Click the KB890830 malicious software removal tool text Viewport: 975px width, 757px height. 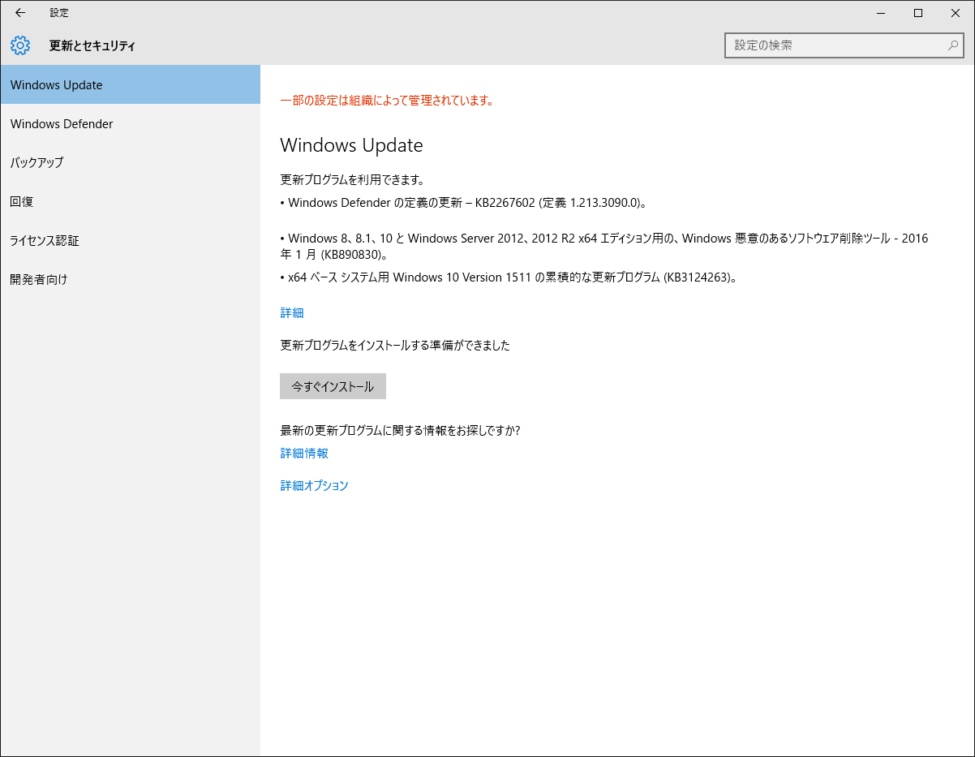604,246
